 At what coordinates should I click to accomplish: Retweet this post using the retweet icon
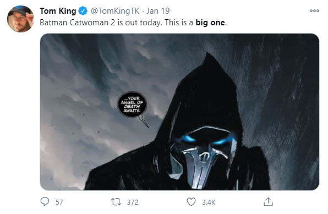tap(116, 202)
